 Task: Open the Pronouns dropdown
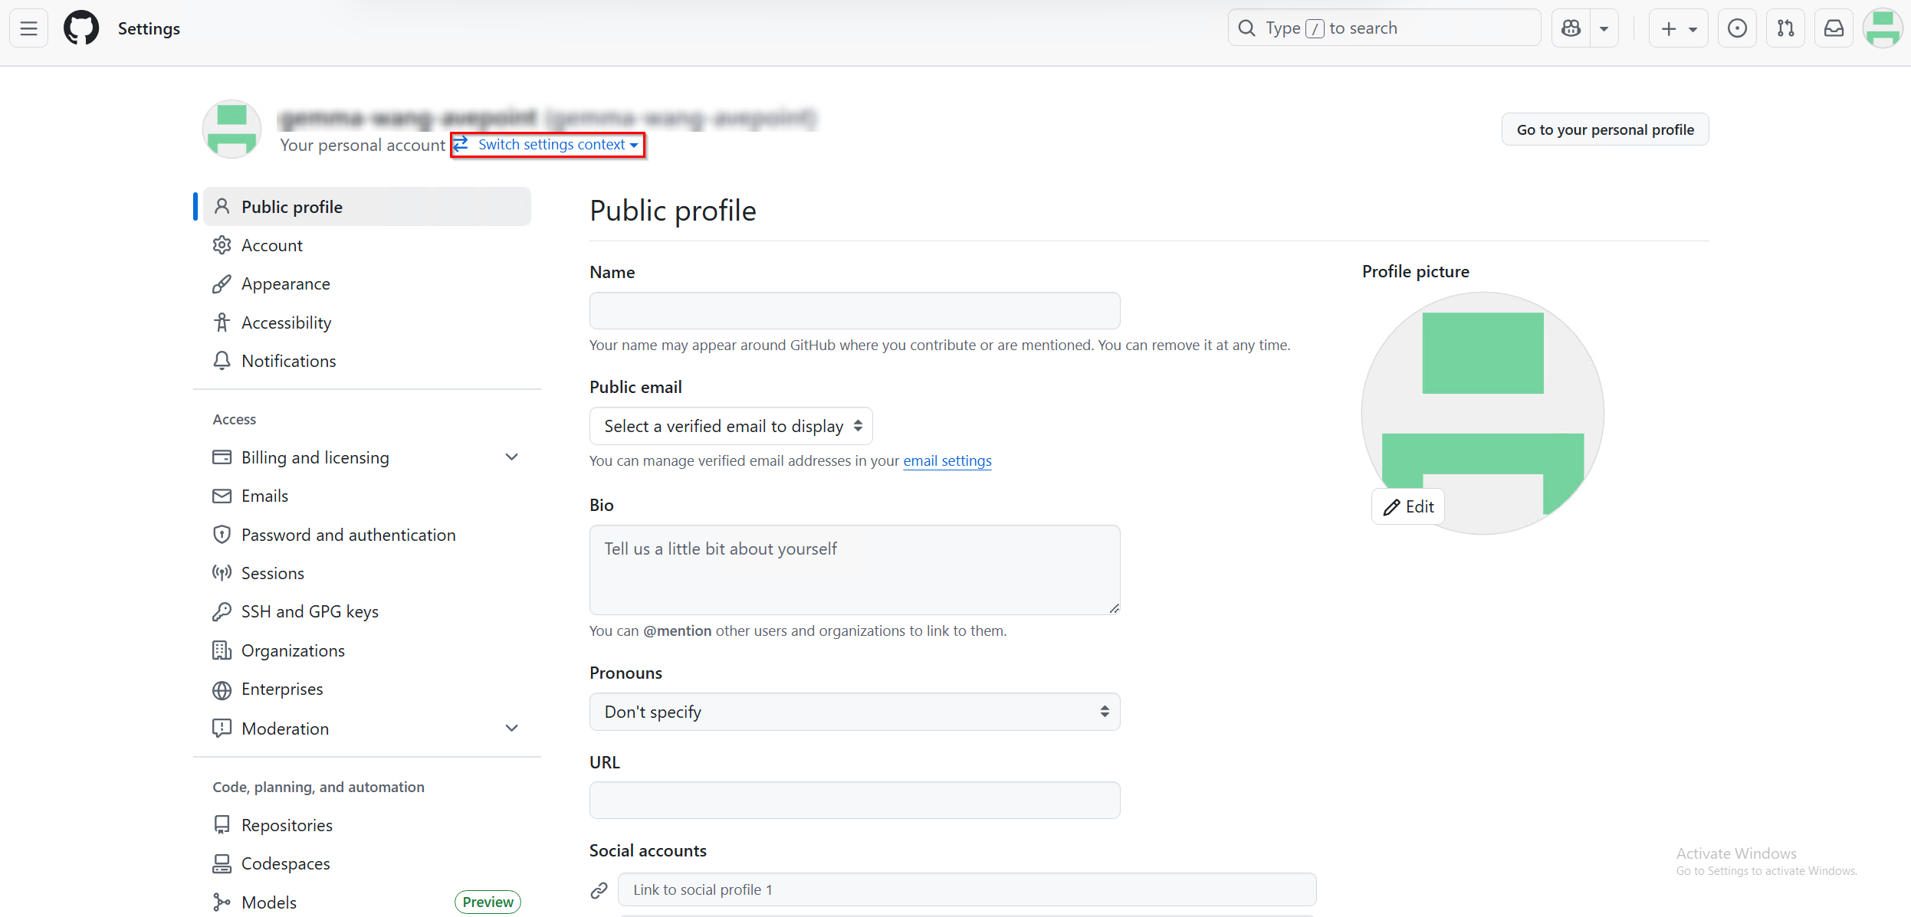(x=854, y=711)
